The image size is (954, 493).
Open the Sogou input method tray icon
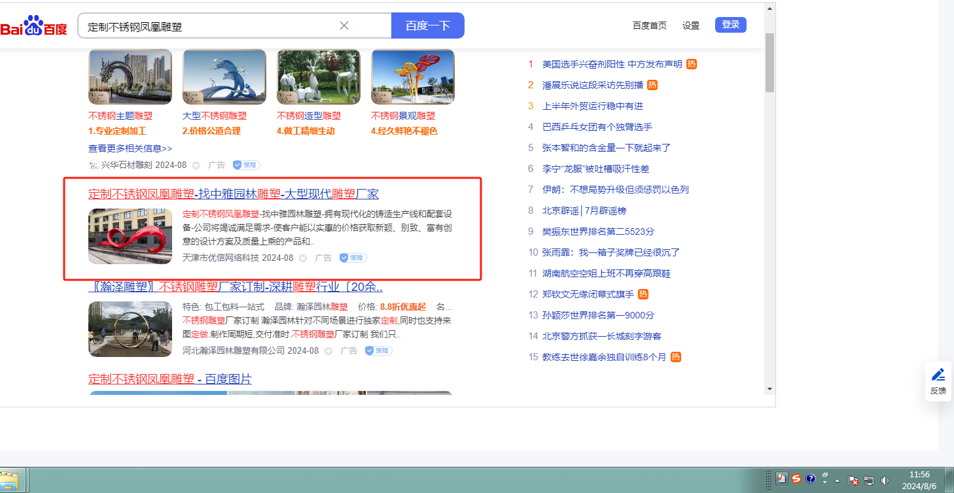click(796, 479)
